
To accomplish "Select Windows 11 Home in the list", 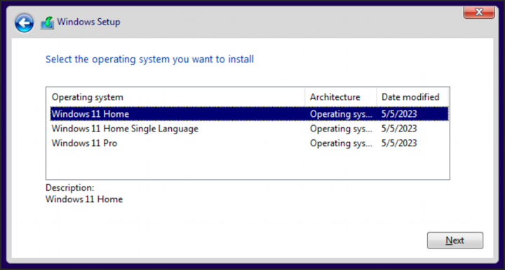I will click(249, 114).
